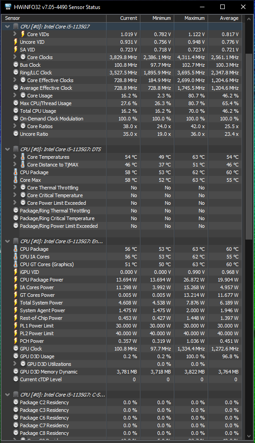Click icon beside Package/Ring Power Limit Exceeded

(16, 226)
